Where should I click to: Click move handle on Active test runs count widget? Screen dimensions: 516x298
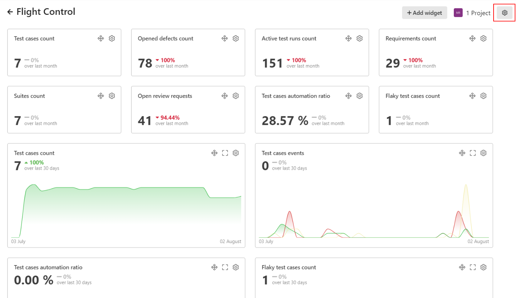pos(349,38)
